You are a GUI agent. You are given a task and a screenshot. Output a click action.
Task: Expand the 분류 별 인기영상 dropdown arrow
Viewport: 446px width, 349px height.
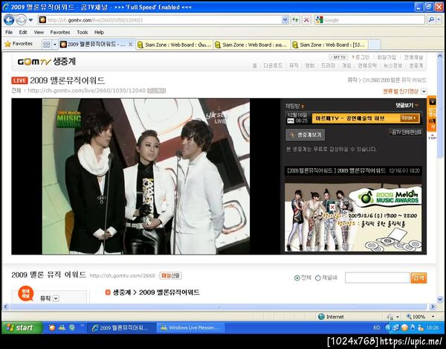coord(424,92)
